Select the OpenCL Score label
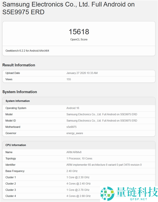The image size is (158, 202). (x=79, y=39)
